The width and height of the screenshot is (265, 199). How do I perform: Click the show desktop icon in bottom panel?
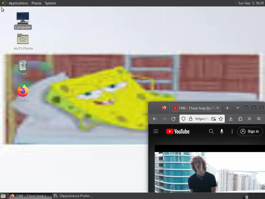point(3,196)
